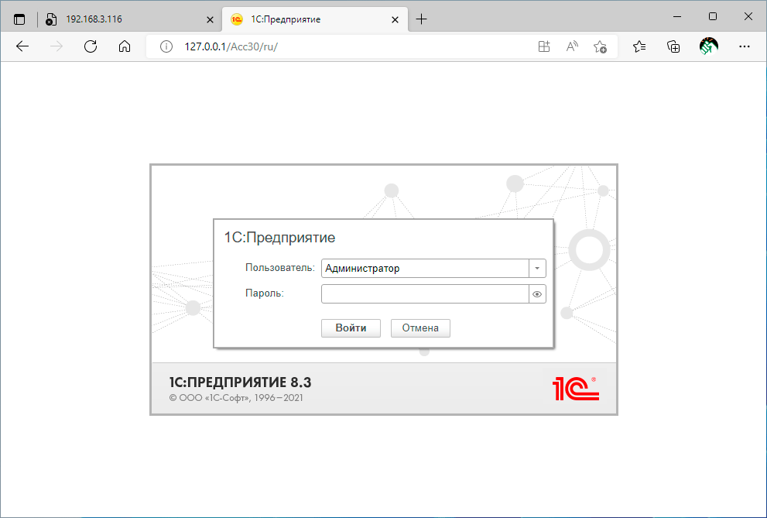Image resolution: width=767 pixels, height=518 pixels.
Task: Open the apps install icon in address bar
Action: (544, 47)
